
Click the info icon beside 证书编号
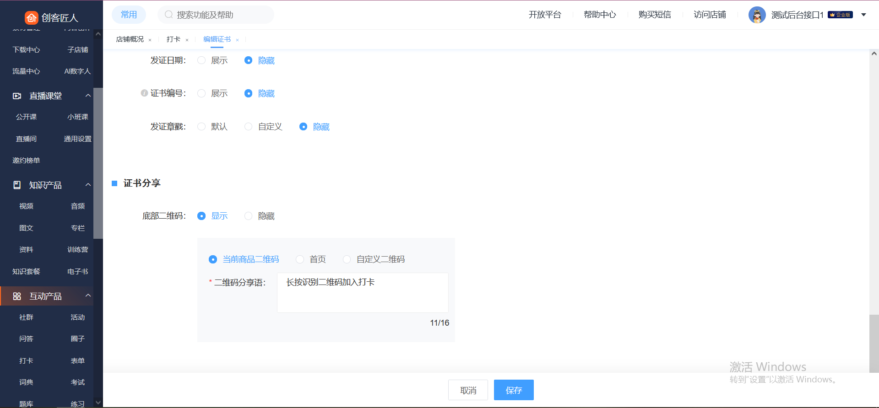click(144, 93)
